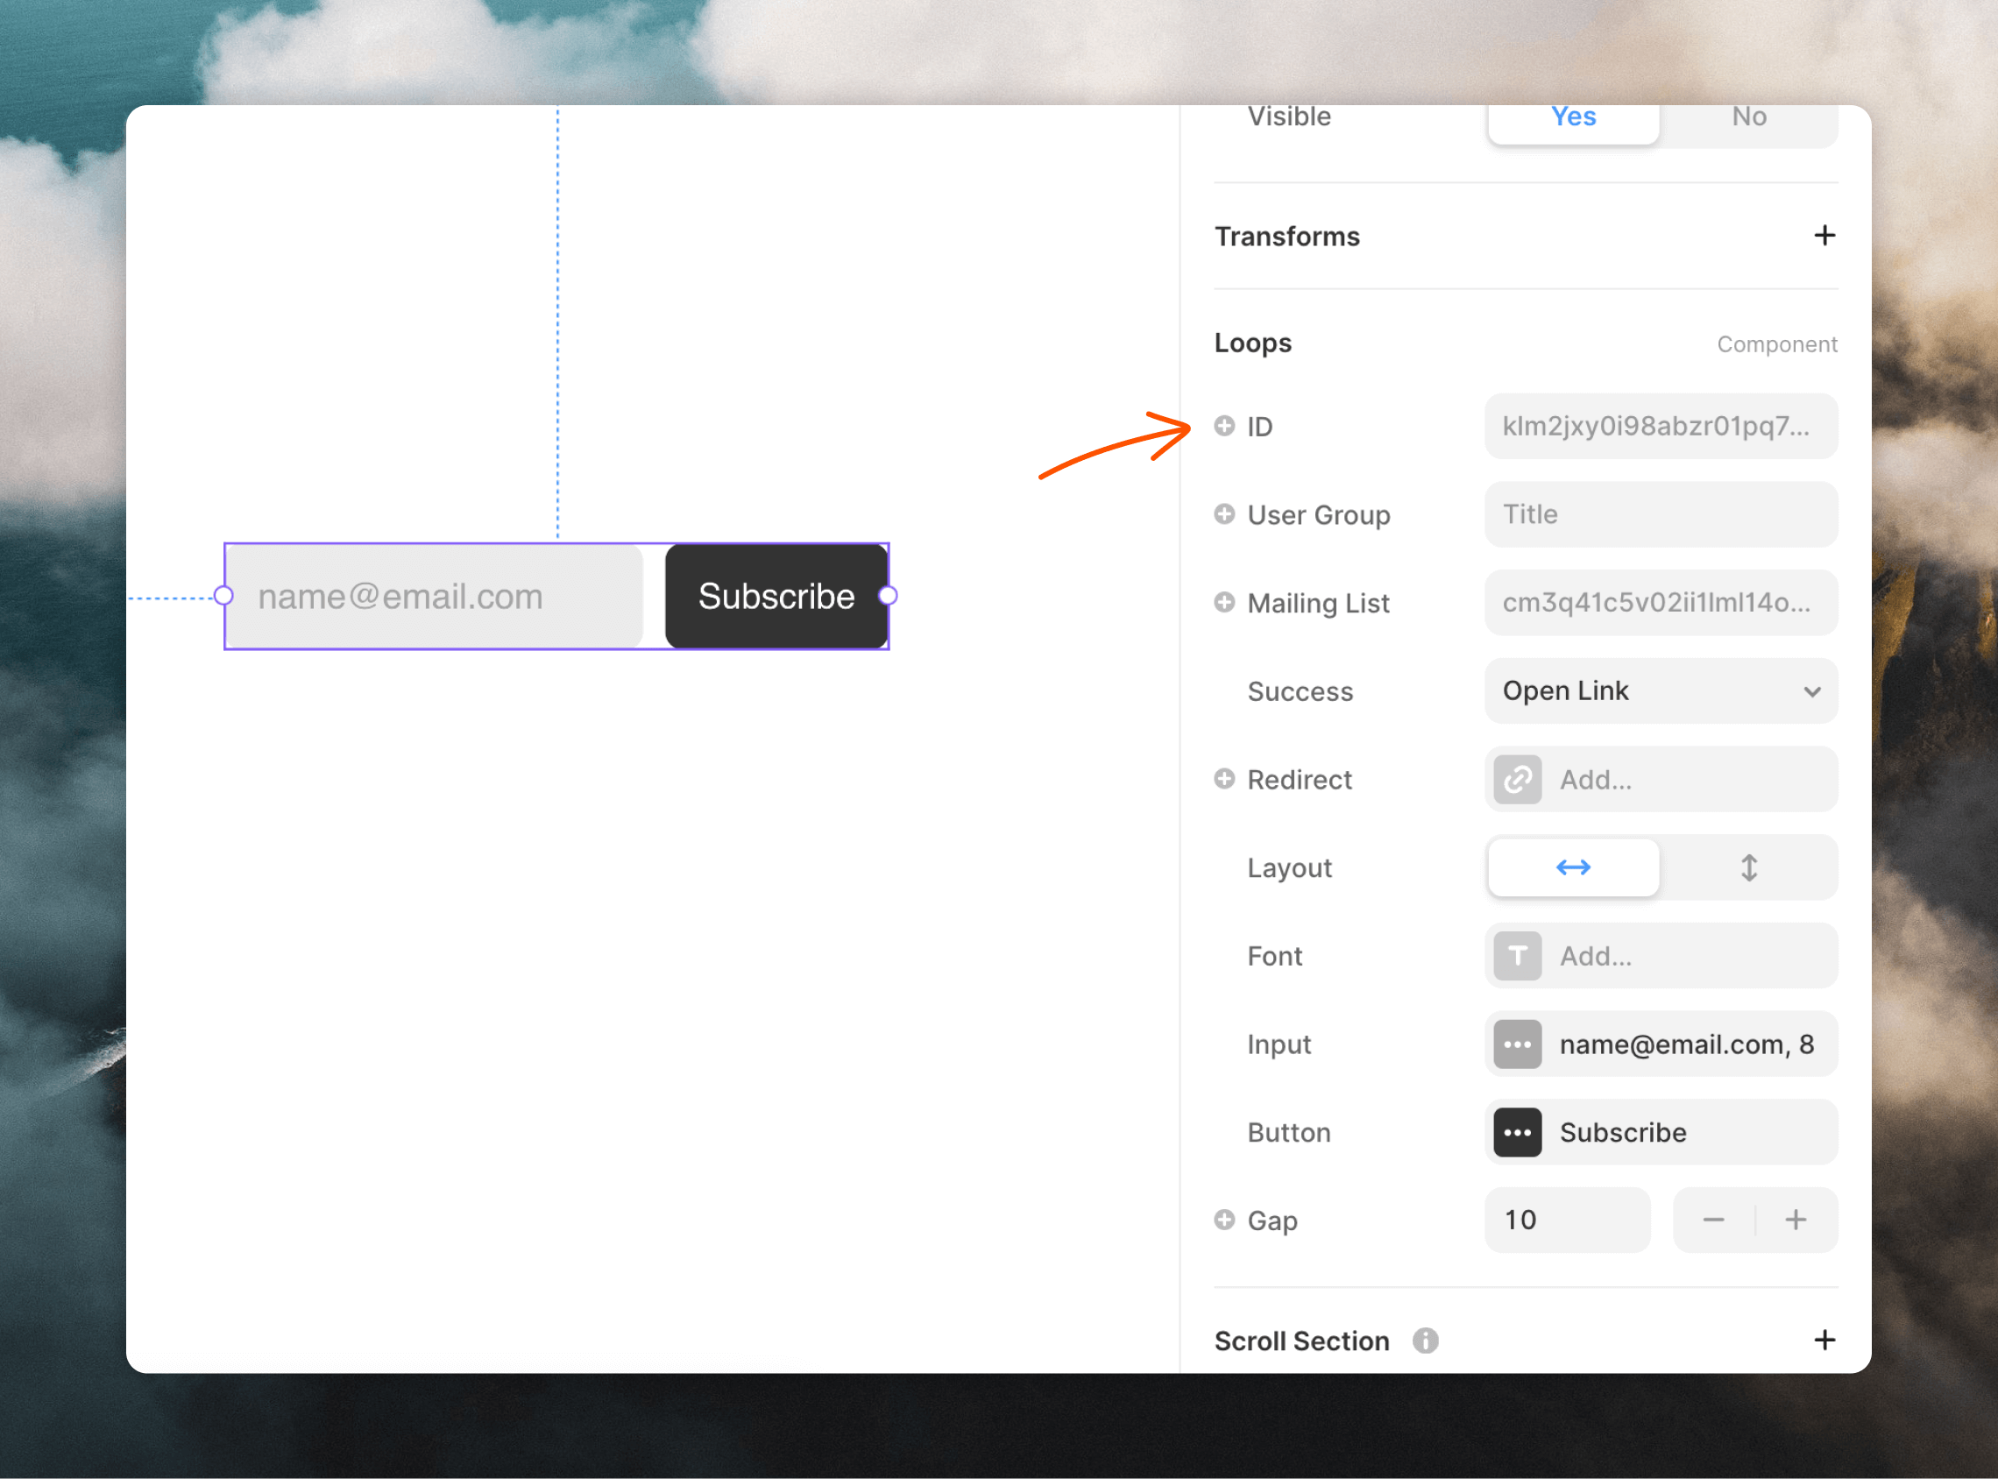
Task: Click the link icon in the Redirect field
Action: tap(1516, 779)
